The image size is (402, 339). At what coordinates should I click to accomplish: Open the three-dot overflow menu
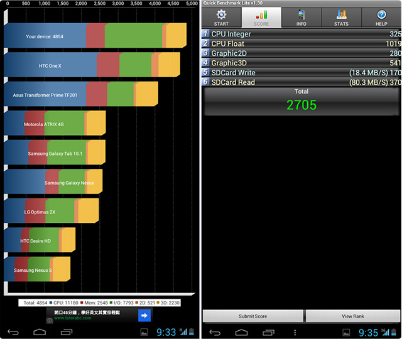[x=295, y=333]
